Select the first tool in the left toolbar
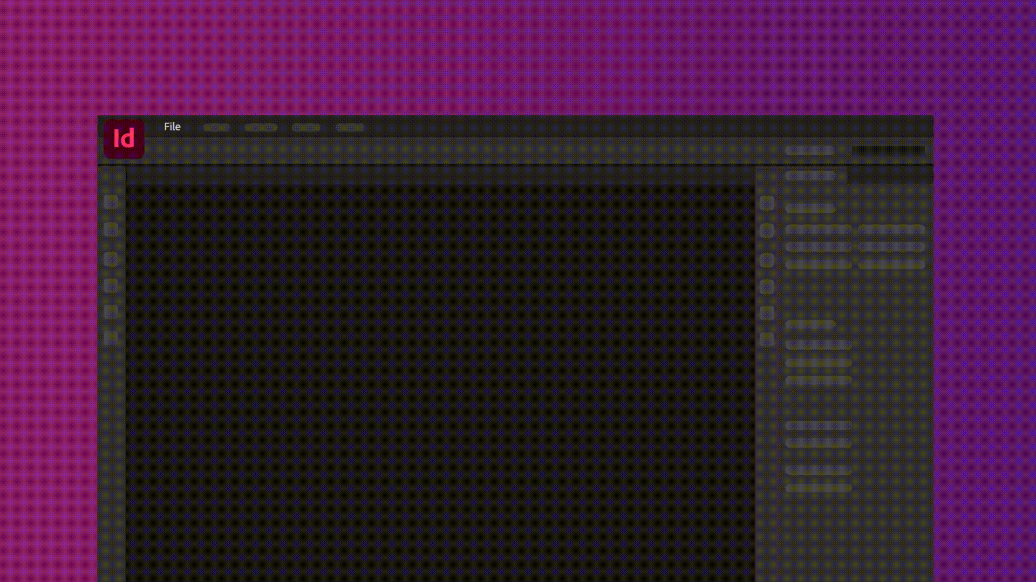 110,202
